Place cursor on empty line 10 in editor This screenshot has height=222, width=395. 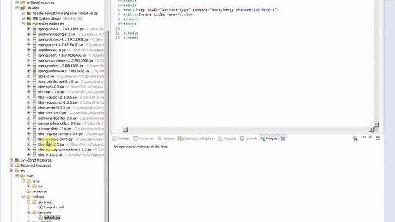[248, 28]
